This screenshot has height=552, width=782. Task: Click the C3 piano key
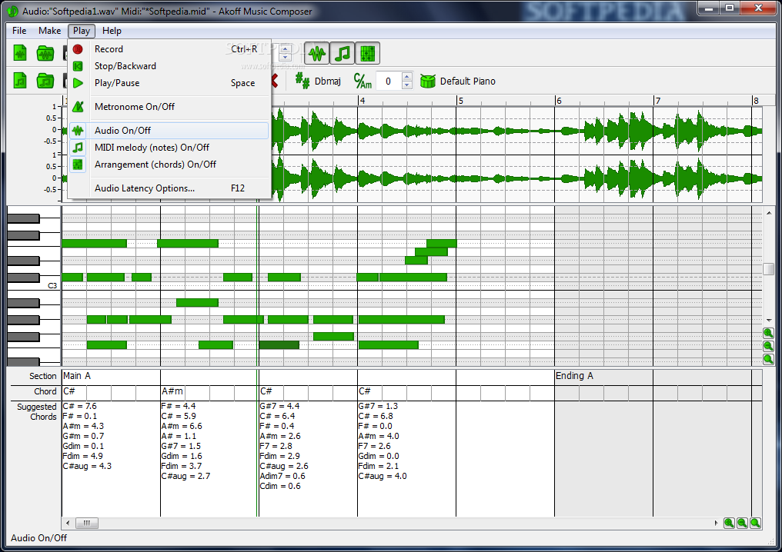[x=34, y=285]
